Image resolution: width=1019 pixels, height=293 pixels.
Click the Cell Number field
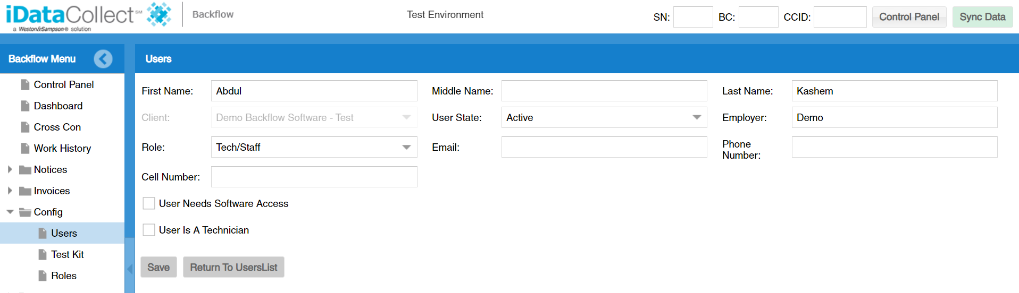(x=314, y=177)
